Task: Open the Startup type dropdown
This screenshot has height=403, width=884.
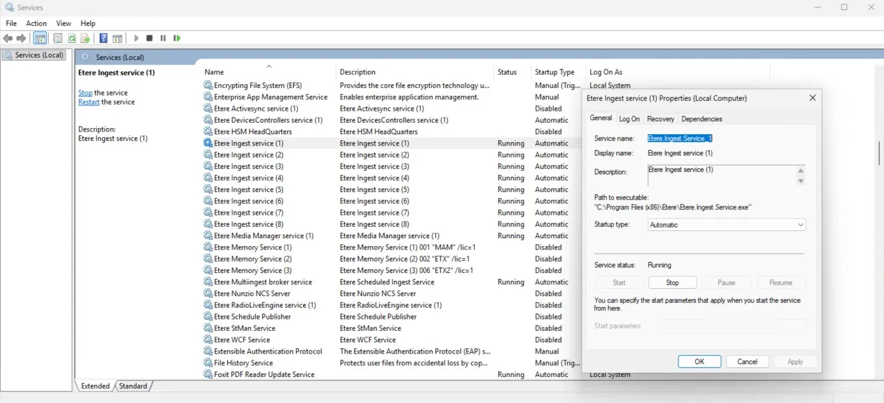Action: click(726, 226)
